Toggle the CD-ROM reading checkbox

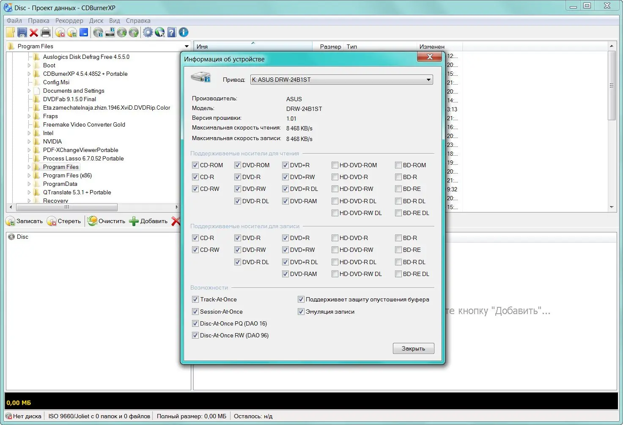coord(195,165)
